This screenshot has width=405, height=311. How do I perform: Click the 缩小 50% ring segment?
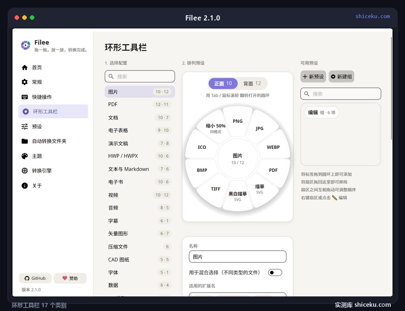(x=216, y=128)
